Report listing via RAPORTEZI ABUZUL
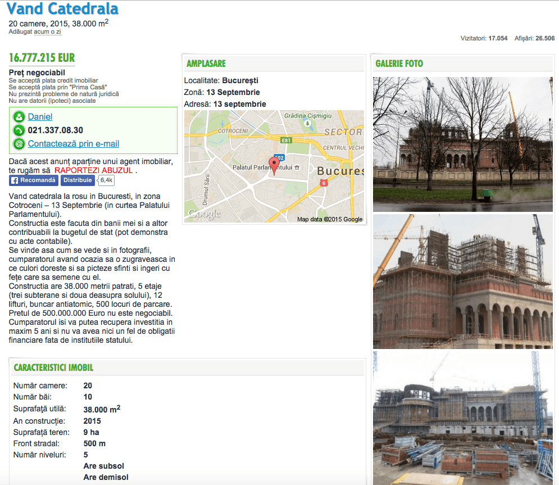 (94, 170)
